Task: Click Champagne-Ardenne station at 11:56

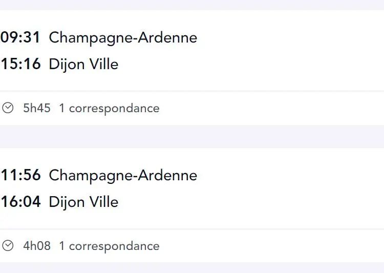Action: click(x=123, y=176)
